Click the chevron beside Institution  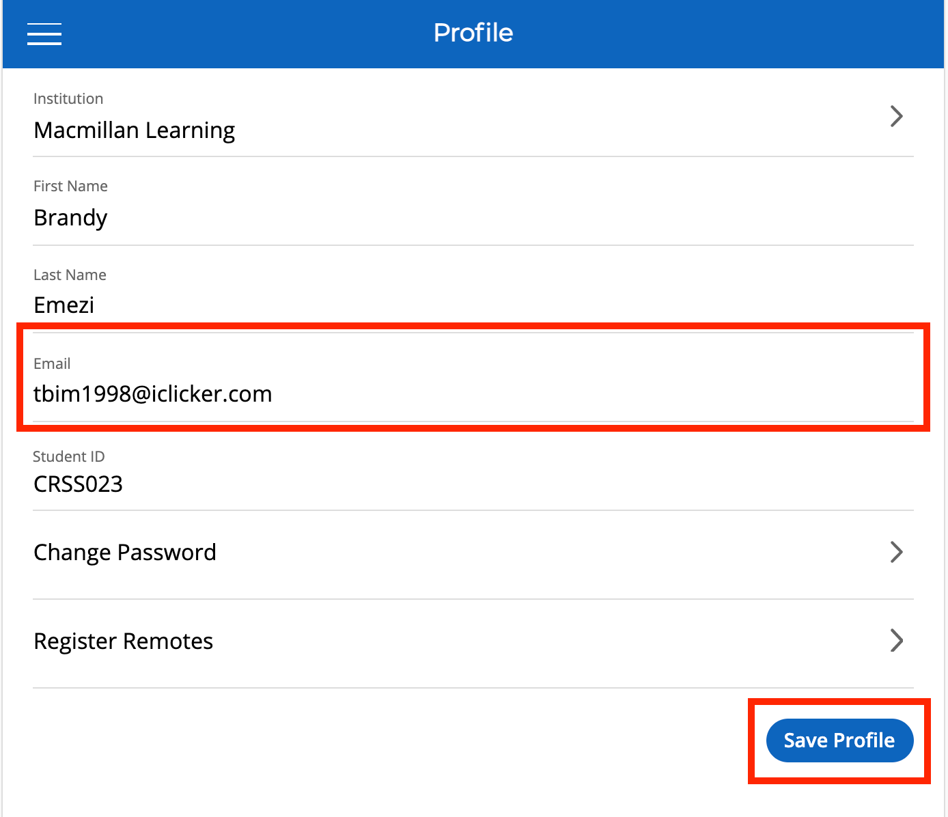(897, 116)
